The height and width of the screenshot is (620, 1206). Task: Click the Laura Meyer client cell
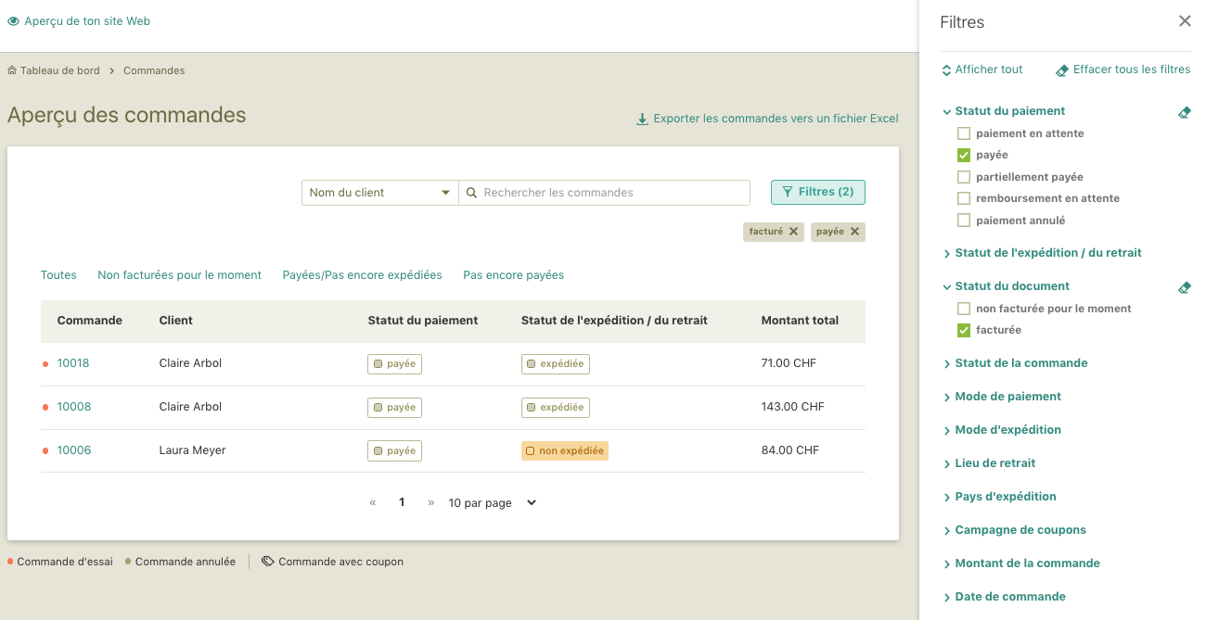[x=193, y=450]
